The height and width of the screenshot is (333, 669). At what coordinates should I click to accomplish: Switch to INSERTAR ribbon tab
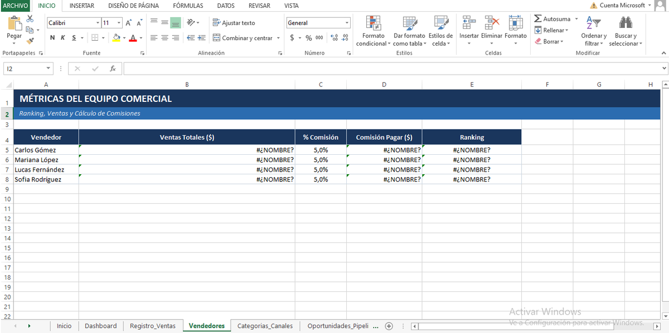82,6
